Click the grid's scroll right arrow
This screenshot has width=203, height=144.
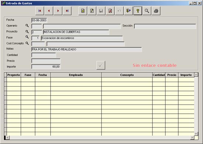(192, 138)
